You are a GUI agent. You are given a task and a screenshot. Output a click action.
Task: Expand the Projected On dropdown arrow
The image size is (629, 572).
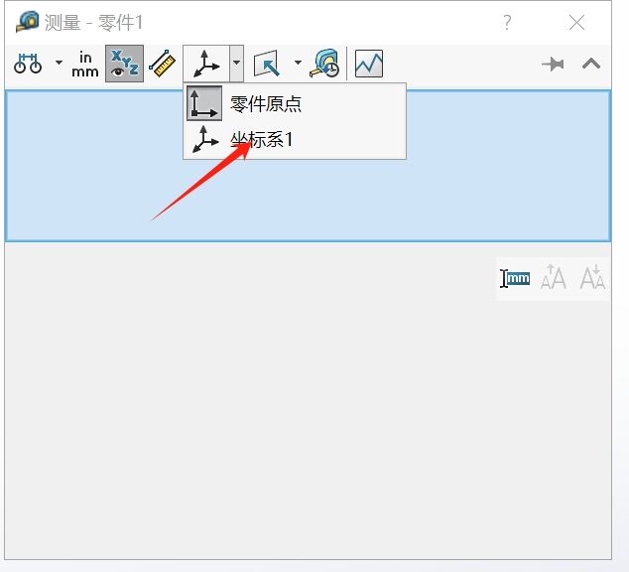[297, 65]
